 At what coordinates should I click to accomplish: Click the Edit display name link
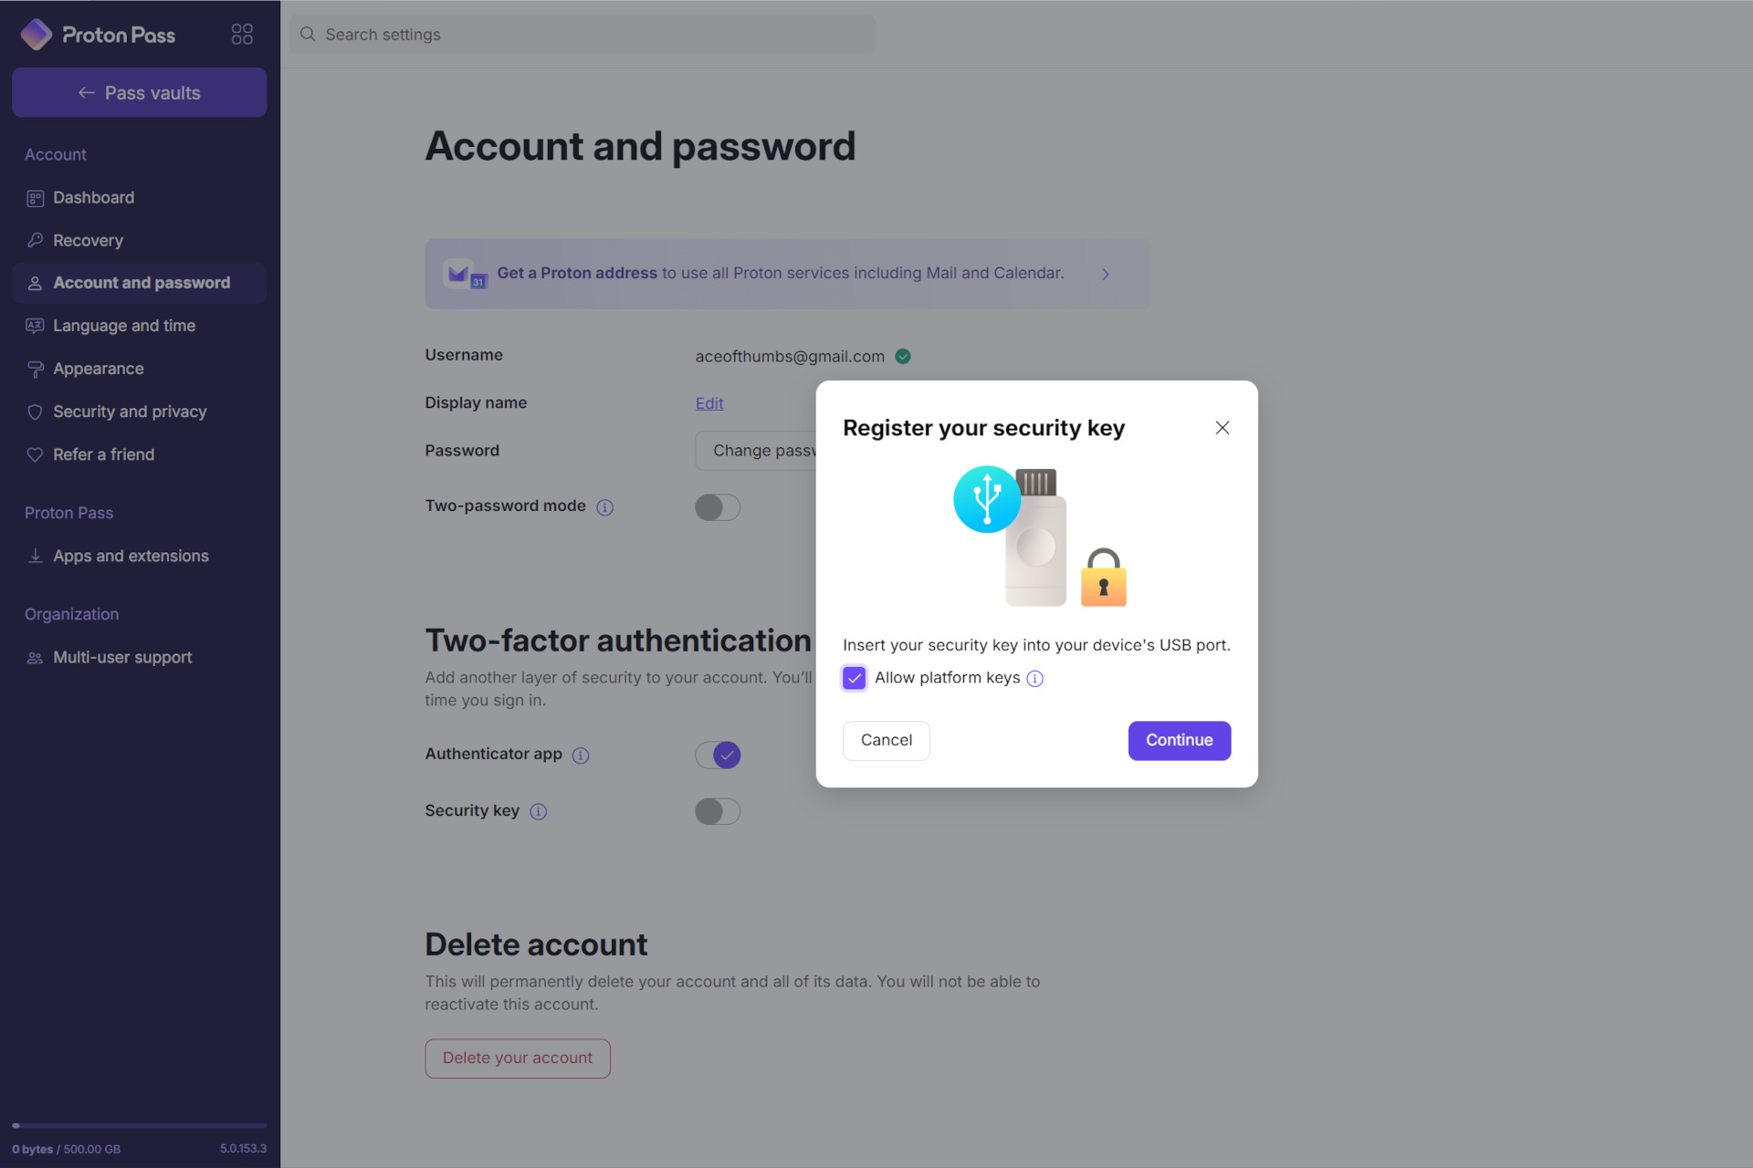[709, 402]
